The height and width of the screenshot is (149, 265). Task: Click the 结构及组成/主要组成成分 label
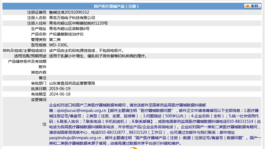[24, 51]
